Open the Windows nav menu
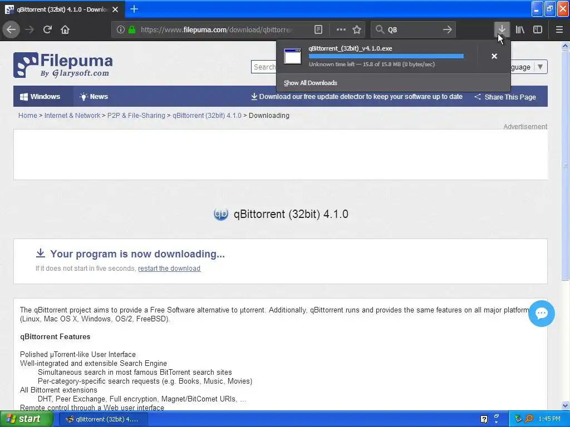The width and height of the screenshot is (570, 427). tap(40, 97)
